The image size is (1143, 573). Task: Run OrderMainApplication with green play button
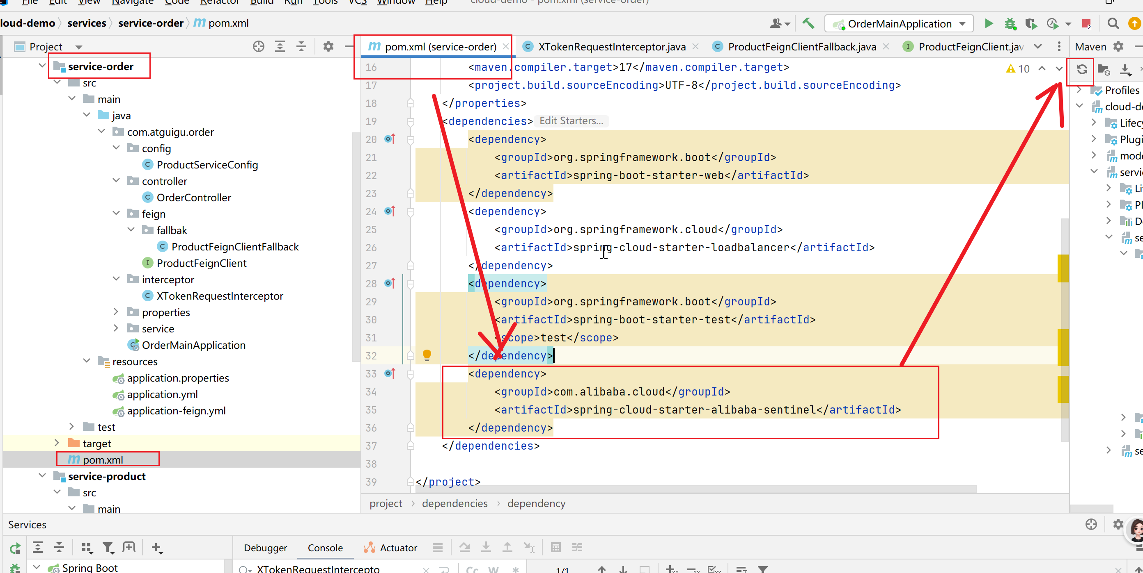989,23
